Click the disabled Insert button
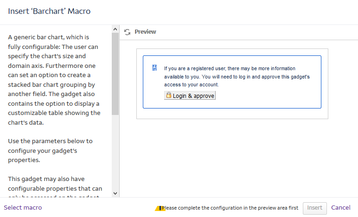Screen dimensions: 358x217 click(x=314, y=208)
